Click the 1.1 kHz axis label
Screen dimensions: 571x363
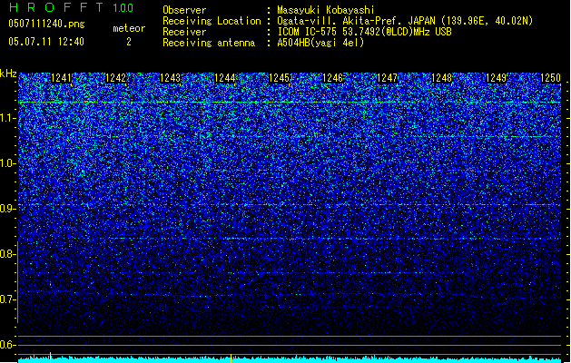pos(8,118)
